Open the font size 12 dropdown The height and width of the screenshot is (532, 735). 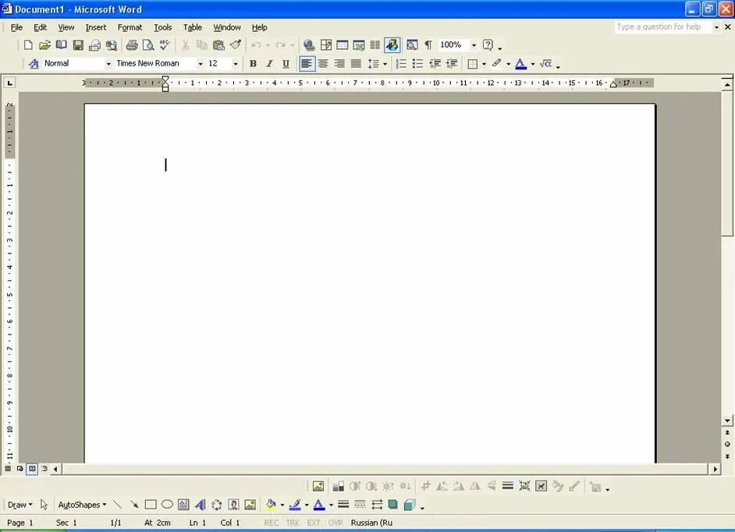pyautogui.click(x=236, y=64)
